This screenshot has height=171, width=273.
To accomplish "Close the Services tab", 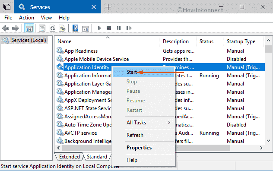I will coord(94,7).
